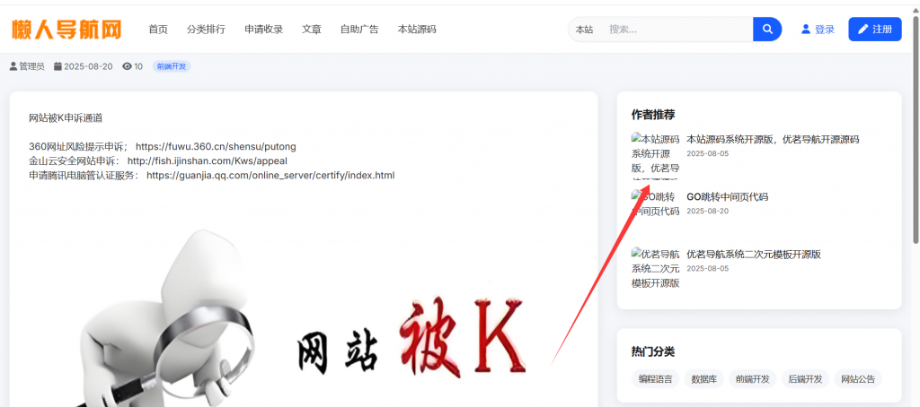
Task: Click the 懒人导航网 site logo
Action: point(66,29)
